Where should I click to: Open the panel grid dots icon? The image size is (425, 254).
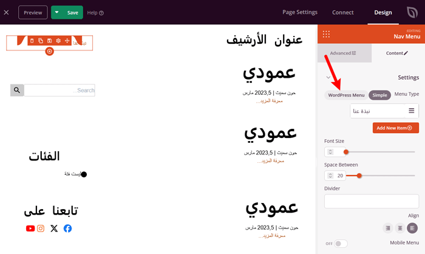pos(327,34)
